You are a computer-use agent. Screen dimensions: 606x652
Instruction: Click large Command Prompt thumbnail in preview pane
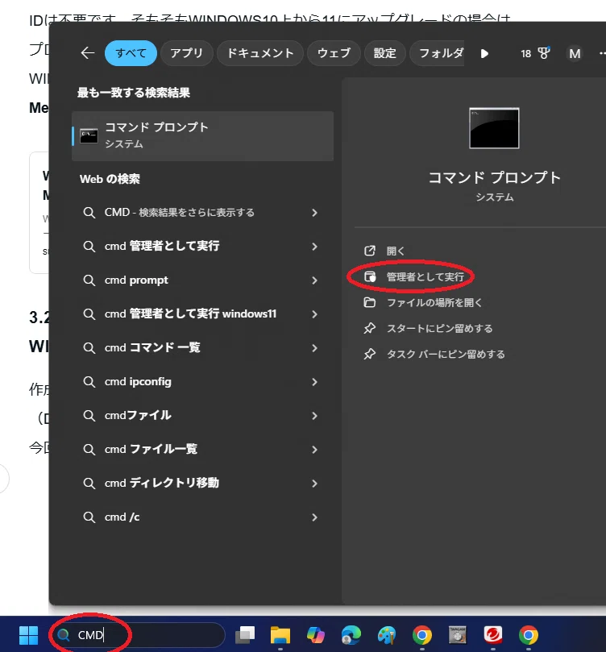(x=494, y=128)
